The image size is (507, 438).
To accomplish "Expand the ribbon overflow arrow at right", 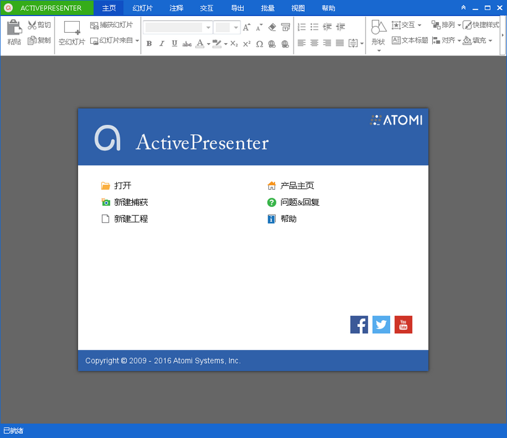I will (503, 35).
